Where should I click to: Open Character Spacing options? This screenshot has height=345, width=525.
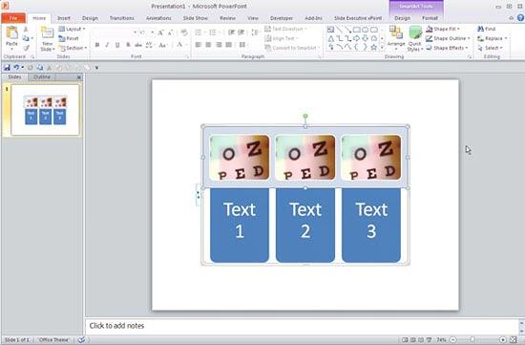pyautogui.click(x=150, y=45)
